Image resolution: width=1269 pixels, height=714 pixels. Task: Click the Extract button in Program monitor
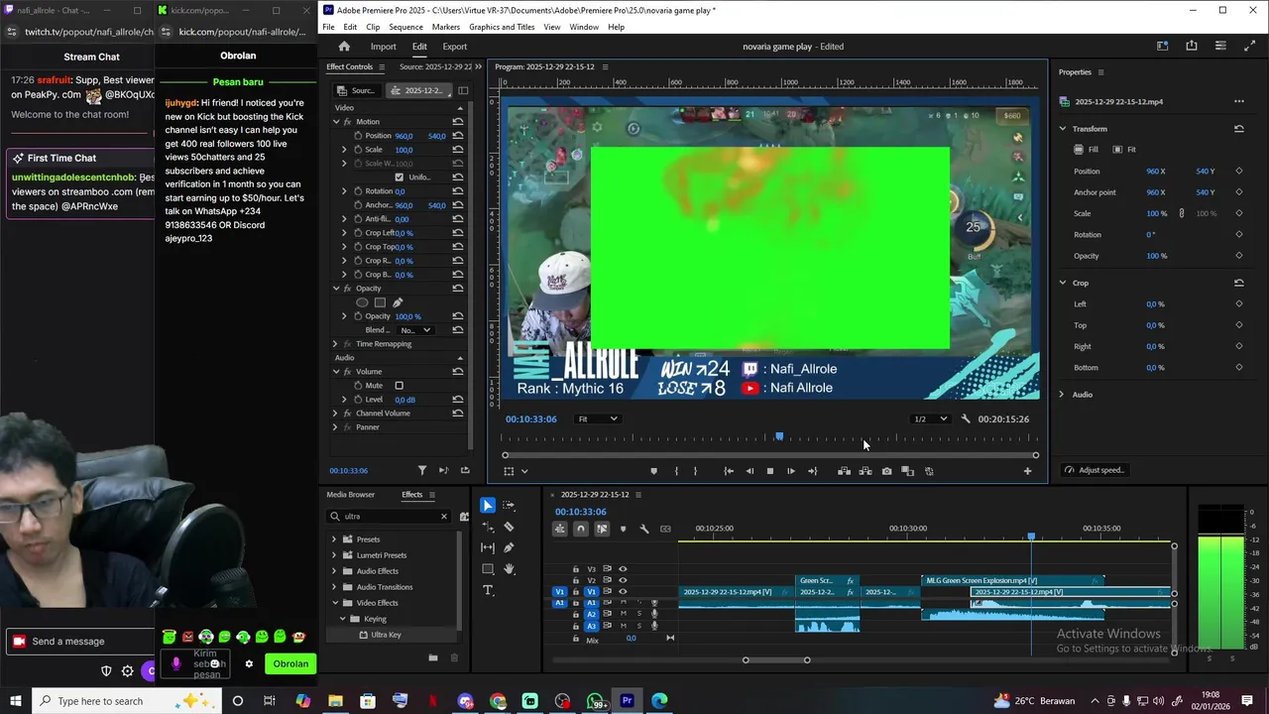865,471
